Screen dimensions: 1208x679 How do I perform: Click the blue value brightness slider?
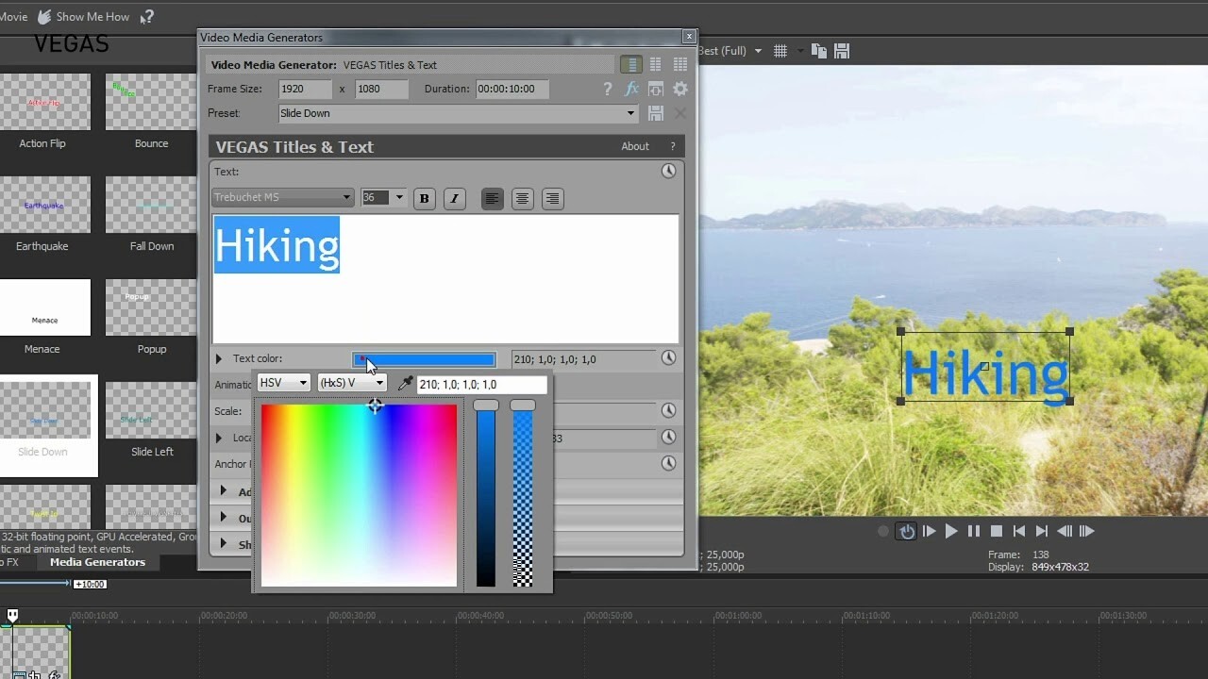[x=486, y=496]
